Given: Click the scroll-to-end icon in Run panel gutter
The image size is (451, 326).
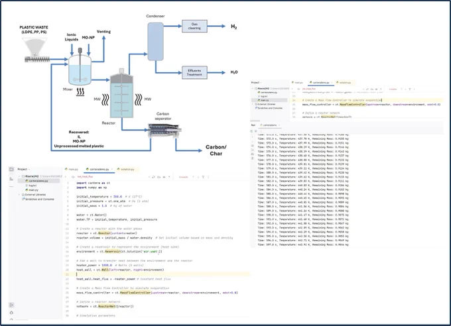Looking at the screenshot, I should [253, 150].
